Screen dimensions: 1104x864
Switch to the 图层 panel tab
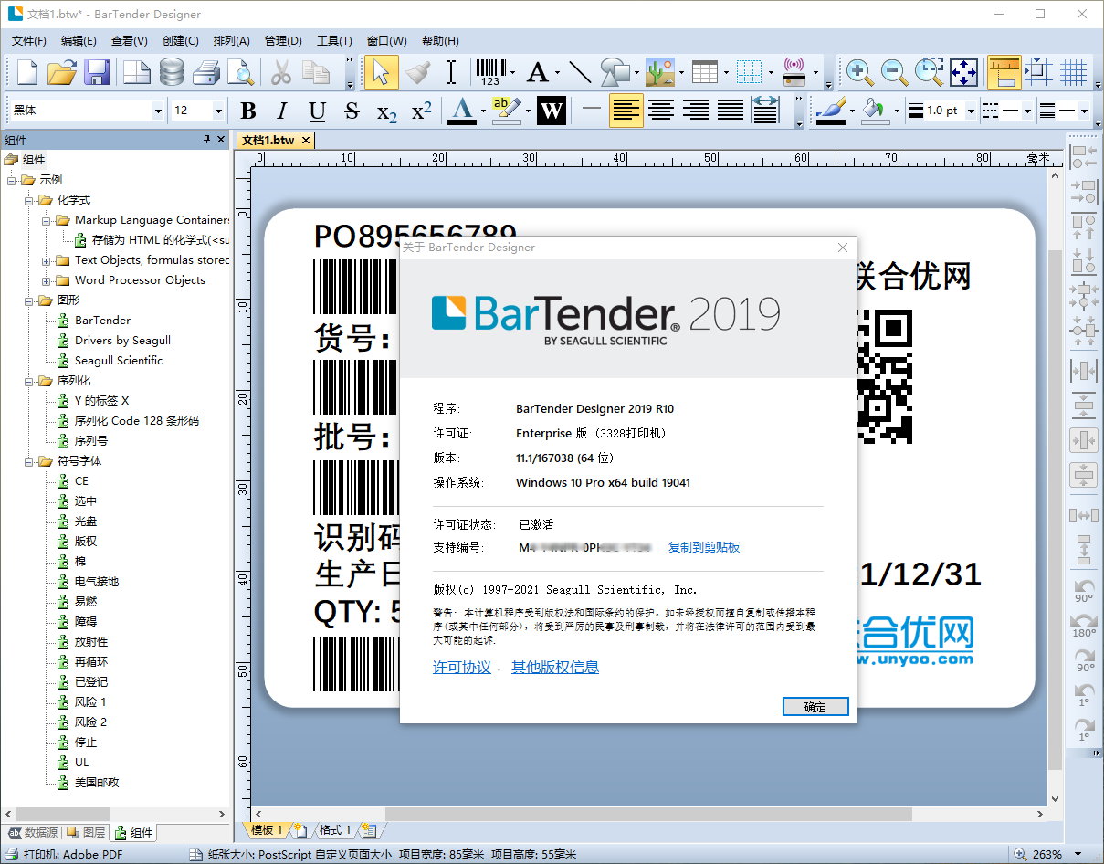(86, 833)
